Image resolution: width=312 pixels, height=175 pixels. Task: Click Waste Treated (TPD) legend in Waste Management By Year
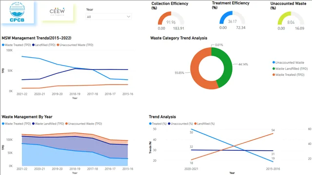16,123
